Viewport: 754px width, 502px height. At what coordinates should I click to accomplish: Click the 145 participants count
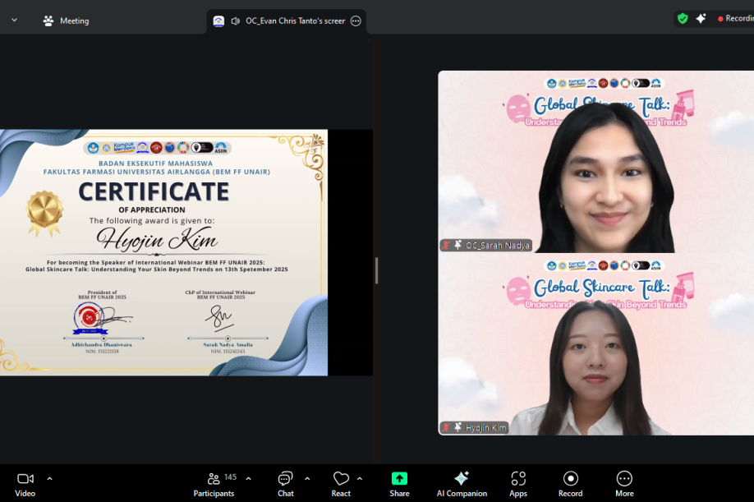pyautogui.click(x=230, y=477)
